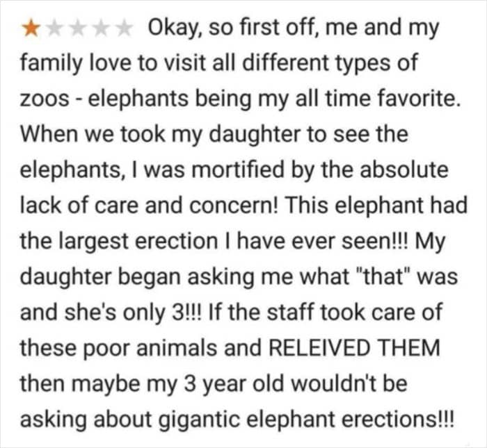
Task: Choose the fifth gray rating star
Action: pos(124,28)
